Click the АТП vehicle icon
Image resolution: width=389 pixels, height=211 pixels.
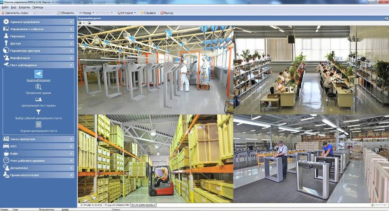coord(6,146)
